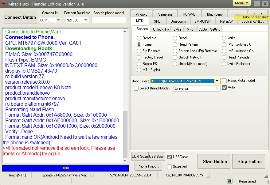Click the 'S/N: MBCM120825NB26E4' status entry
Image resolution: width=270 pixels, height=185 pixels.
coord(131,175)
